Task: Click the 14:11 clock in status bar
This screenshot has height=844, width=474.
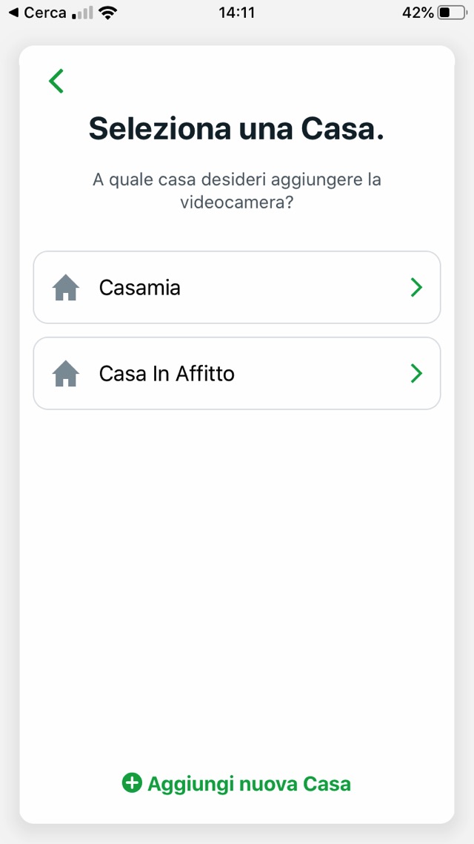Action: (x=237, y=13)
